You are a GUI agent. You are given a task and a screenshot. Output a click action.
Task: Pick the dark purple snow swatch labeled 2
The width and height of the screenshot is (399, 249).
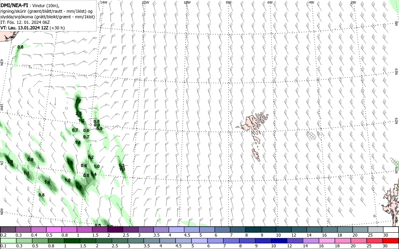pos(115,230)
